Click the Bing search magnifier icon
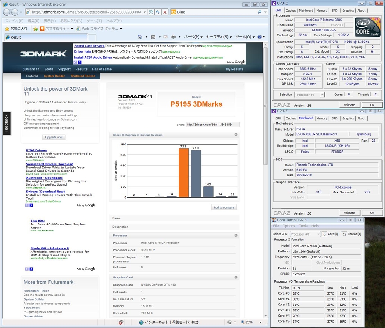Image resolution: width=385 pixels, height=328 pixels. pos(259,12)
